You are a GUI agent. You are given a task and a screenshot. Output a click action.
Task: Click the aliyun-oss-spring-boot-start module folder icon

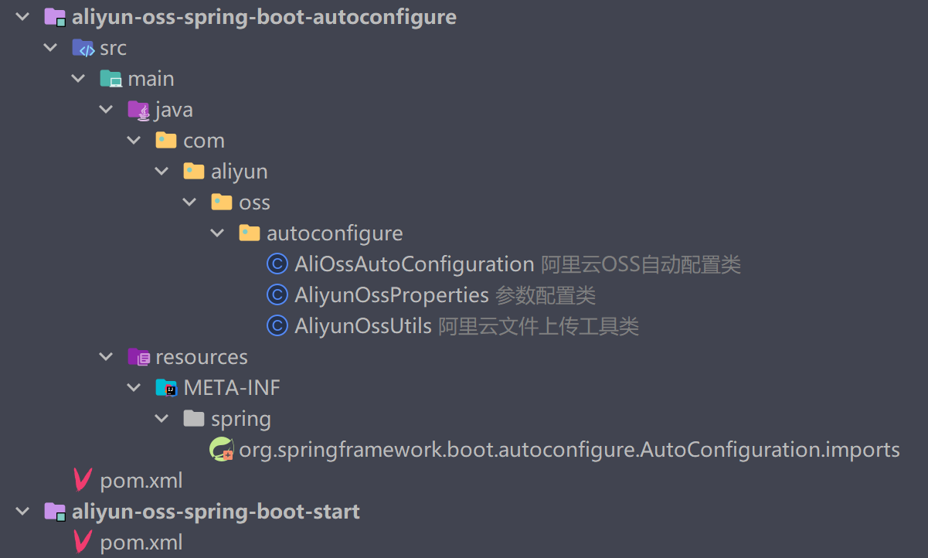tap(55, 512)
